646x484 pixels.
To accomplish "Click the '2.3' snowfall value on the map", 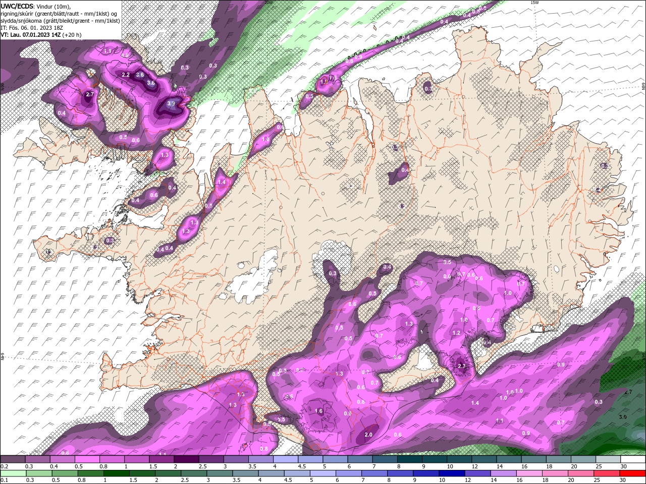I will click(462, 366).
